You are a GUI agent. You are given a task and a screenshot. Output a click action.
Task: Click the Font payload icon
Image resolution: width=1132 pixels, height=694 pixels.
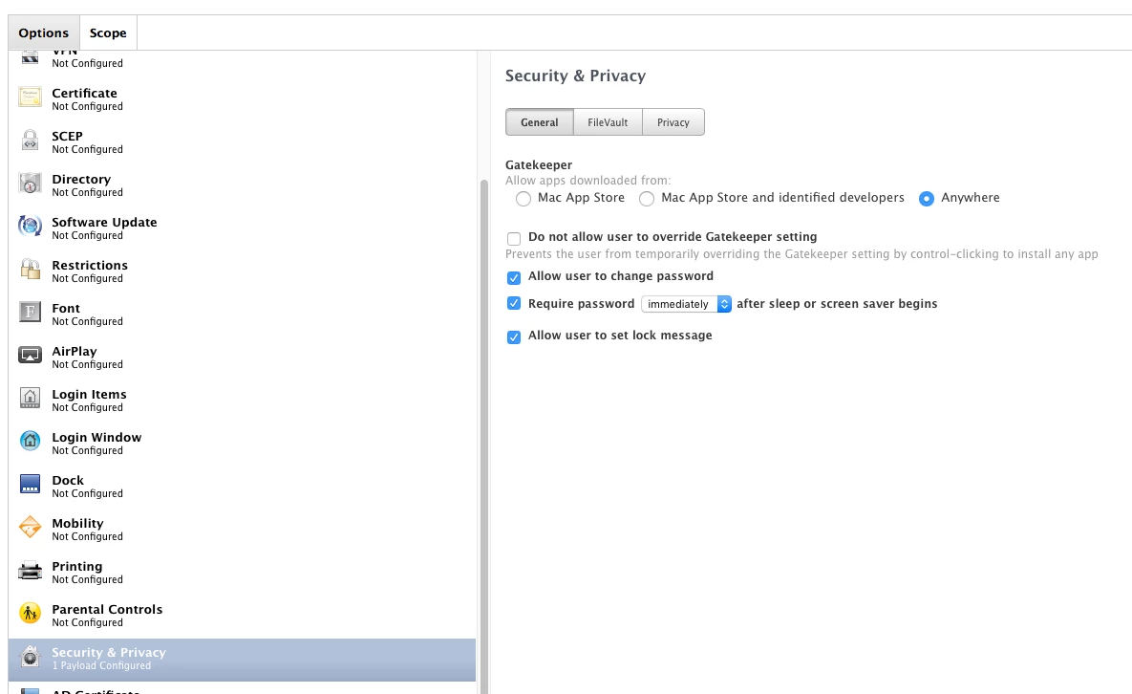[x=30, y=313]
